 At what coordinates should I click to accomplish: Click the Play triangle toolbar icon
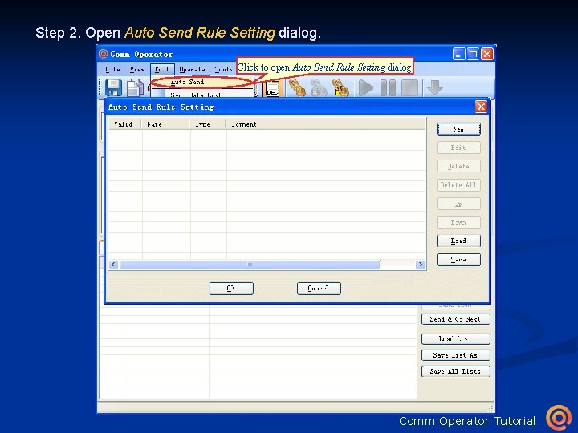click(366, 88)
